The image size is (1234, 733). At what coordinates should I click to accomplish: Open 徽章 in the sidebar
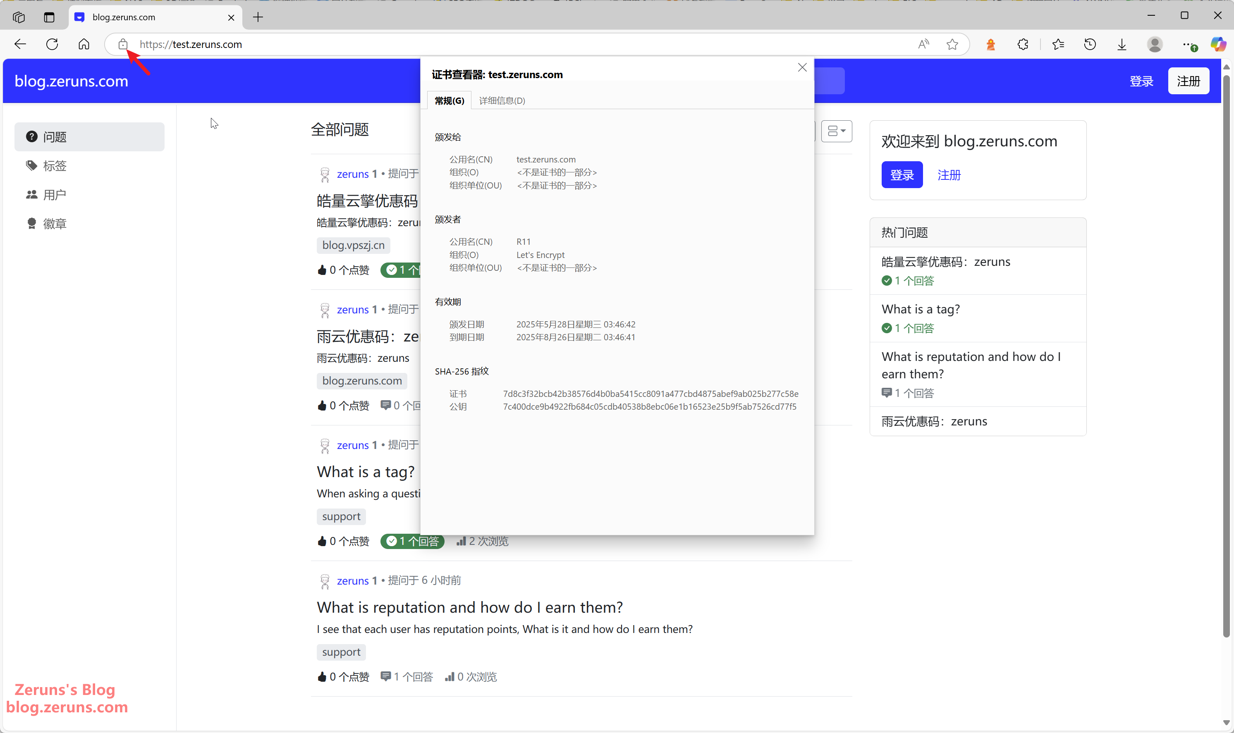[x=89, y=223]
